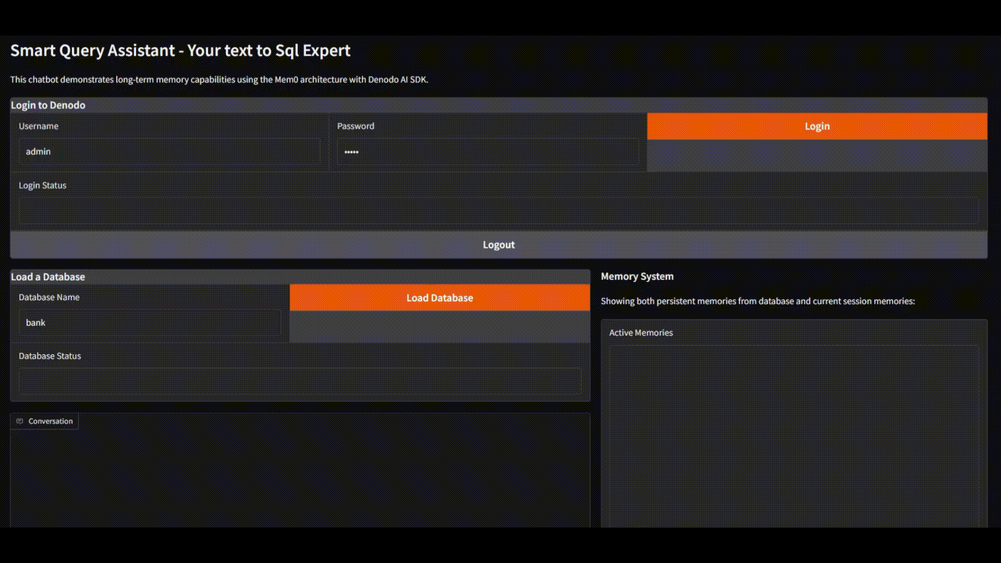Screen dimensions: 1001x563
Task: Click the Login to Denodo section header
Action: pyautogui.click(x=48, y=105)
